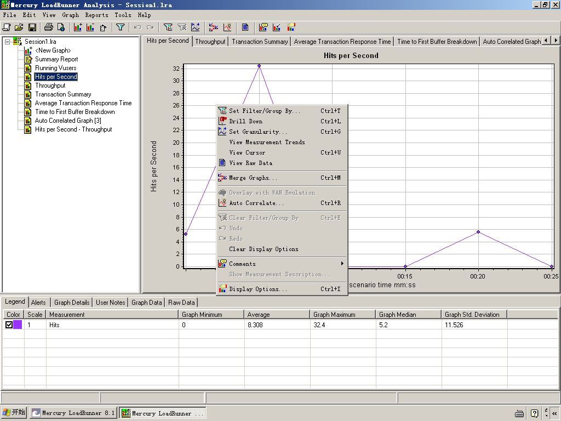This screenshot has height=421, width=561.
Task: Collapse the Session1.lra tree node
Action: 7,42
